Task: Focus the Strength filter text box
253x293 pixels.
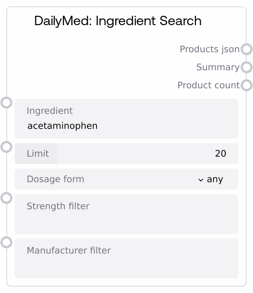Action: click(126, 220)
